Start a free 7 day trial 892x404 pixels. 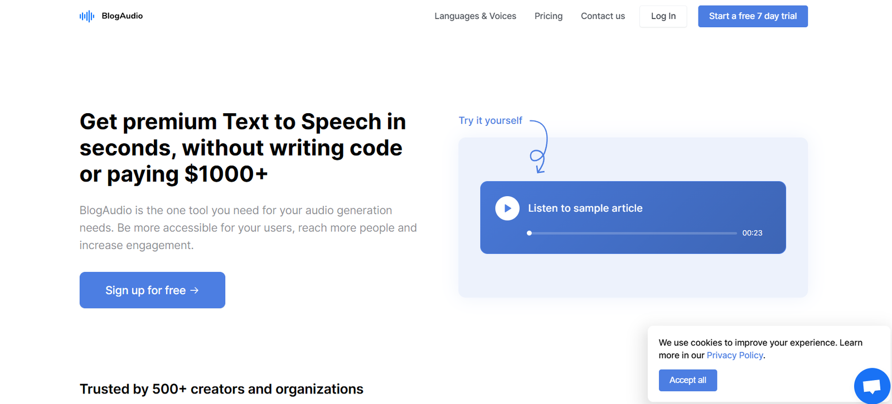tap(753, 16)
